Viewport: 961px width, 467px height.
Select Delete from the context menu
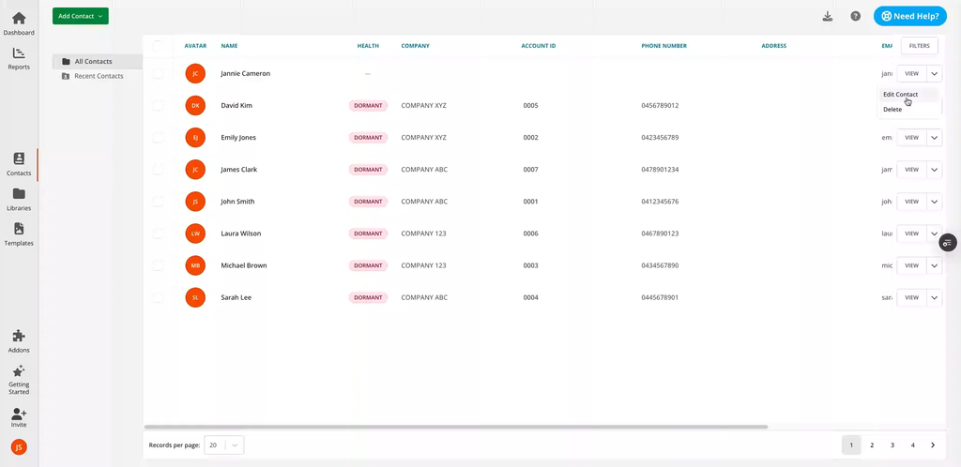892,110
